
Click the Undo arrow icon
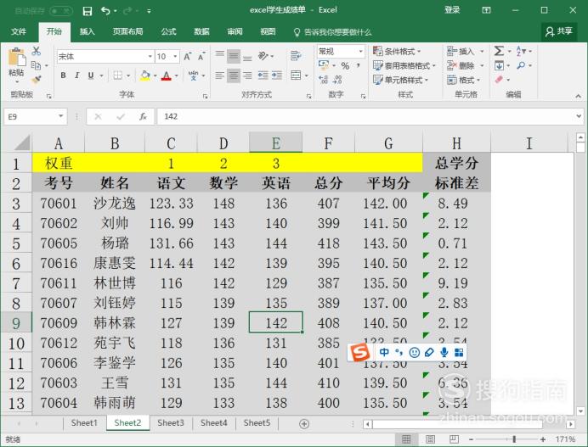pyautogui.click(x=105, y=11)
